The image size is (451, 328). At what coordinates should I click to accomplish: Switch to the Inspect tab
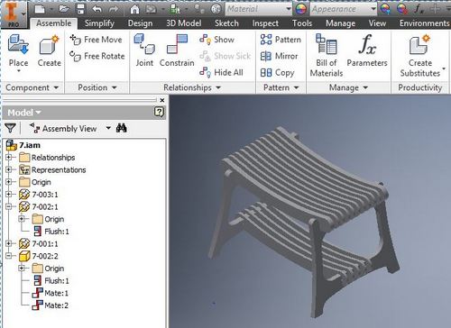[265, 23]
